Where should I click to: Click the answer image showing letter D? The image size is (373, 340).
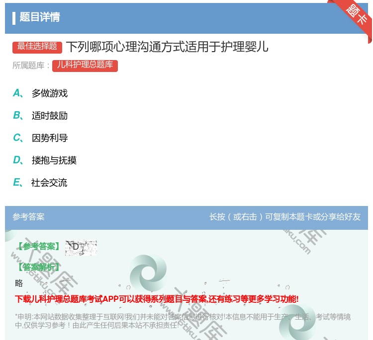pyautogui.click(x=81, y=247)
